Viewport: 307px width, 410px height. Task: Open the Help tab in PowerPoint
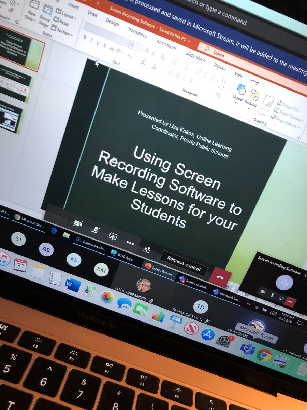pyautogui.click(x=254, y=81)
